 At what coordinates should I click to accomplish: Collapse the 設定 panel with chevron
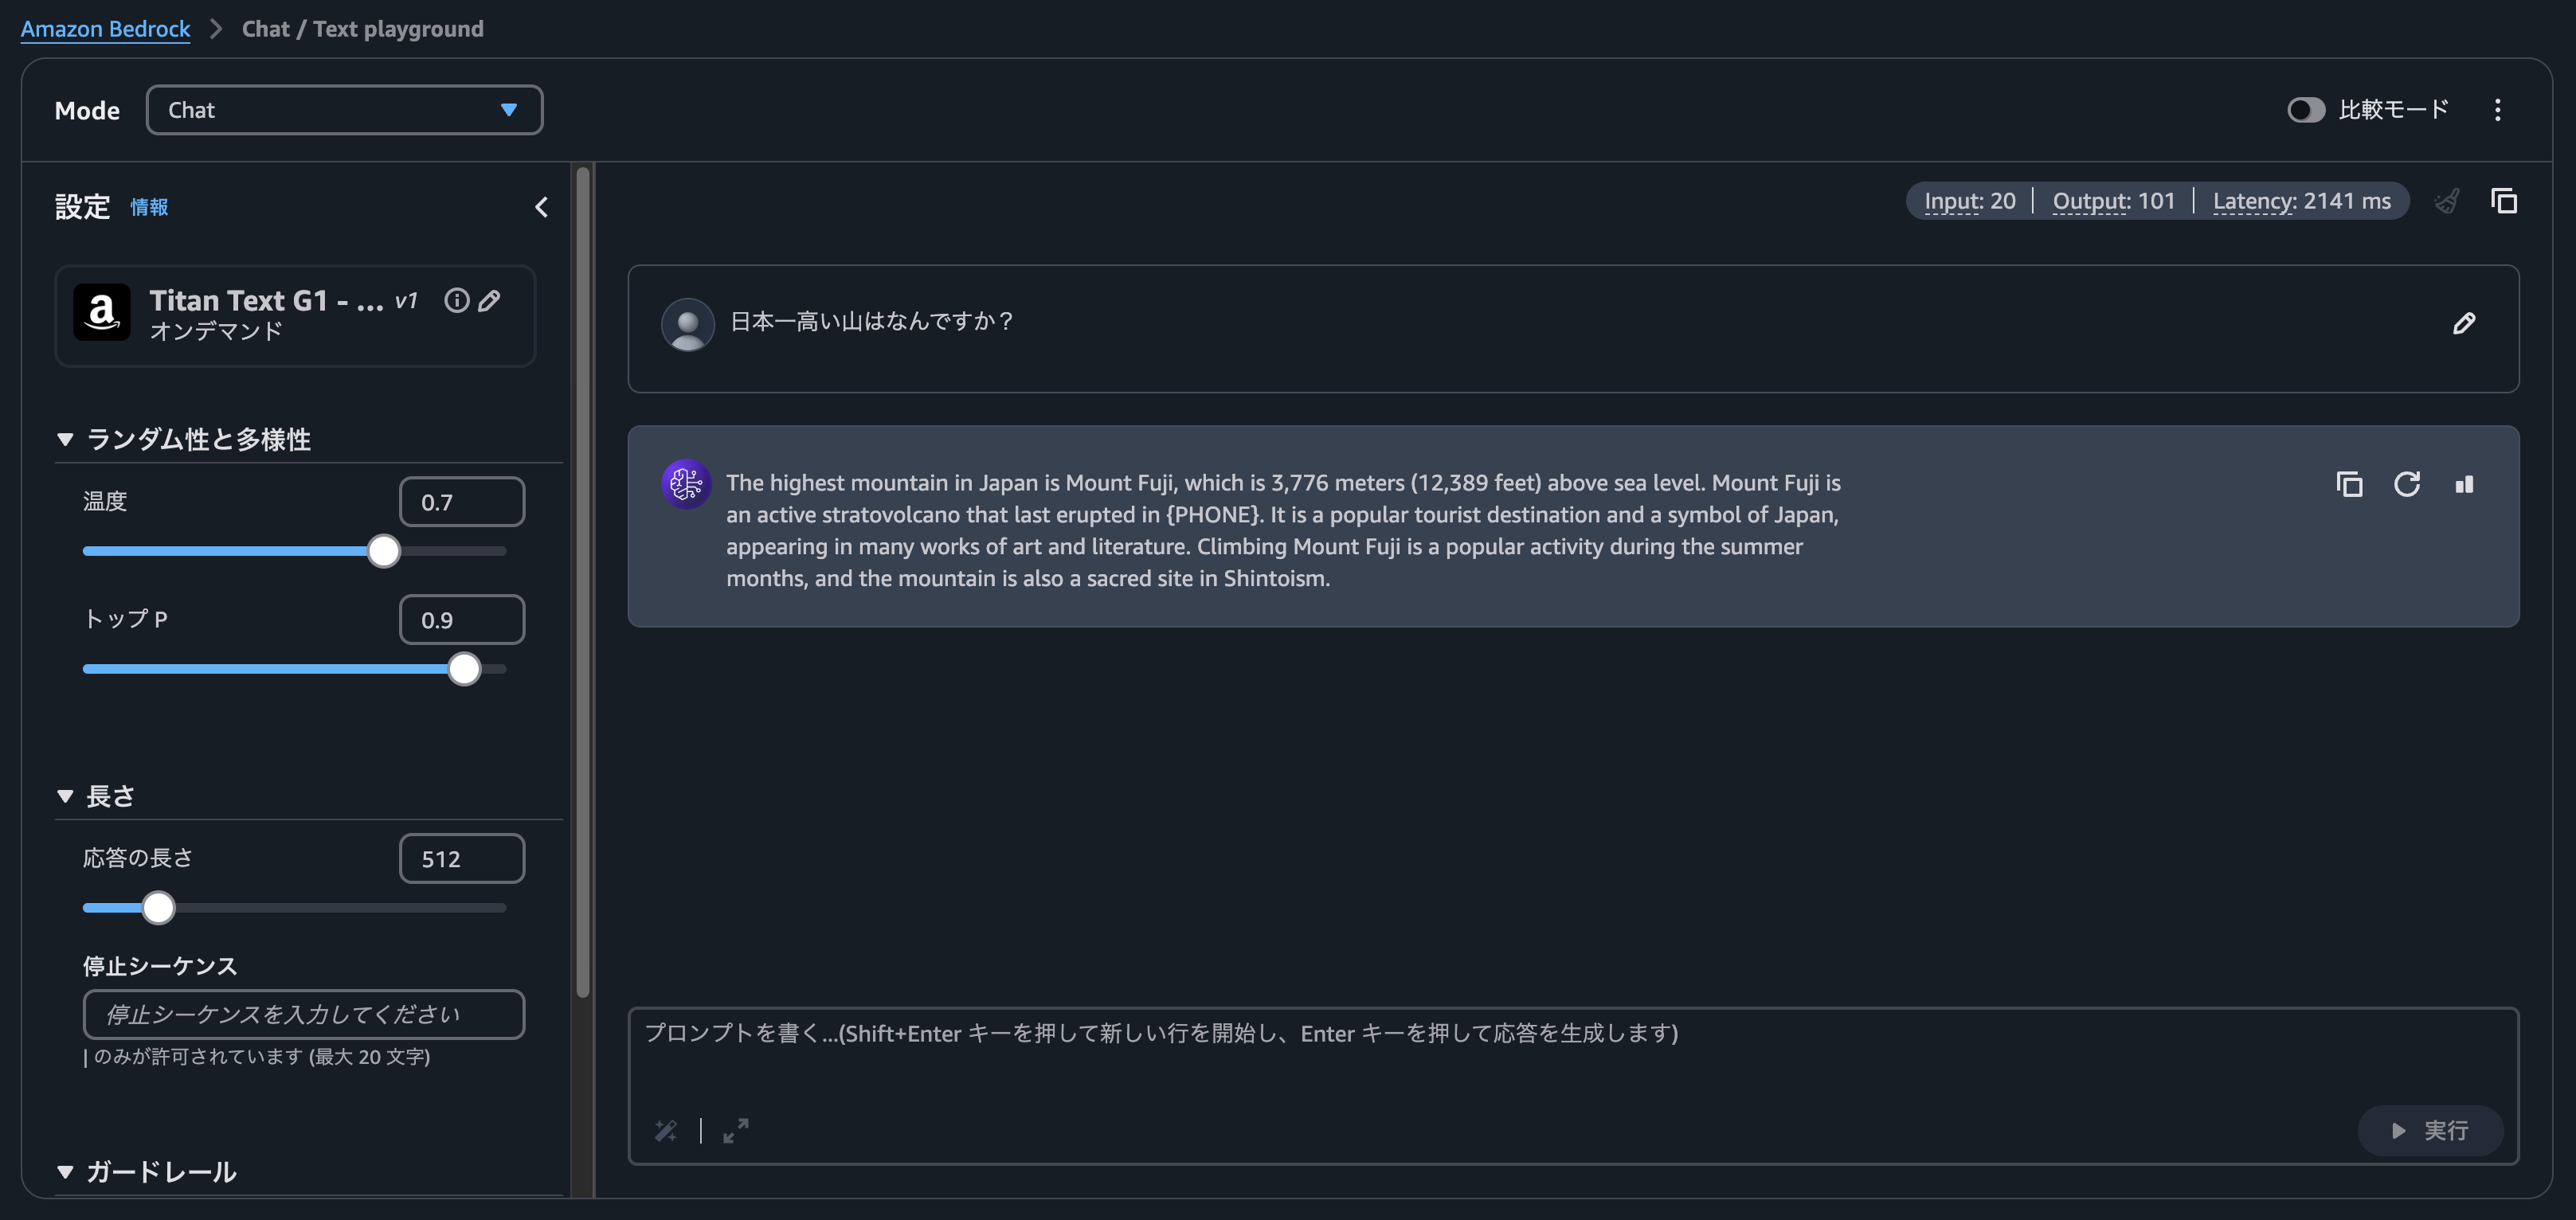pos(541,207)
